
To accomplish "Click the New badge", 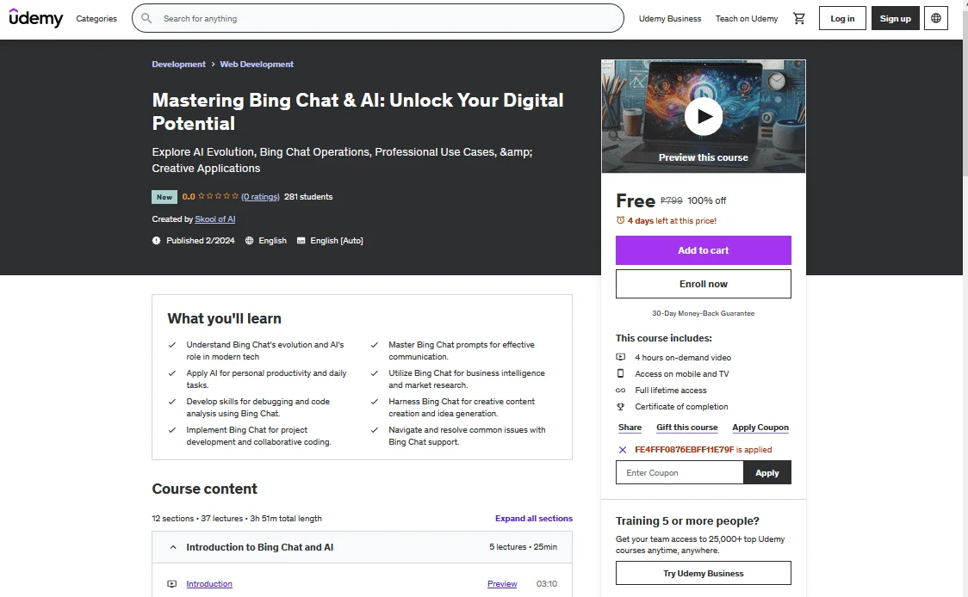I will (x=164, y=197).
